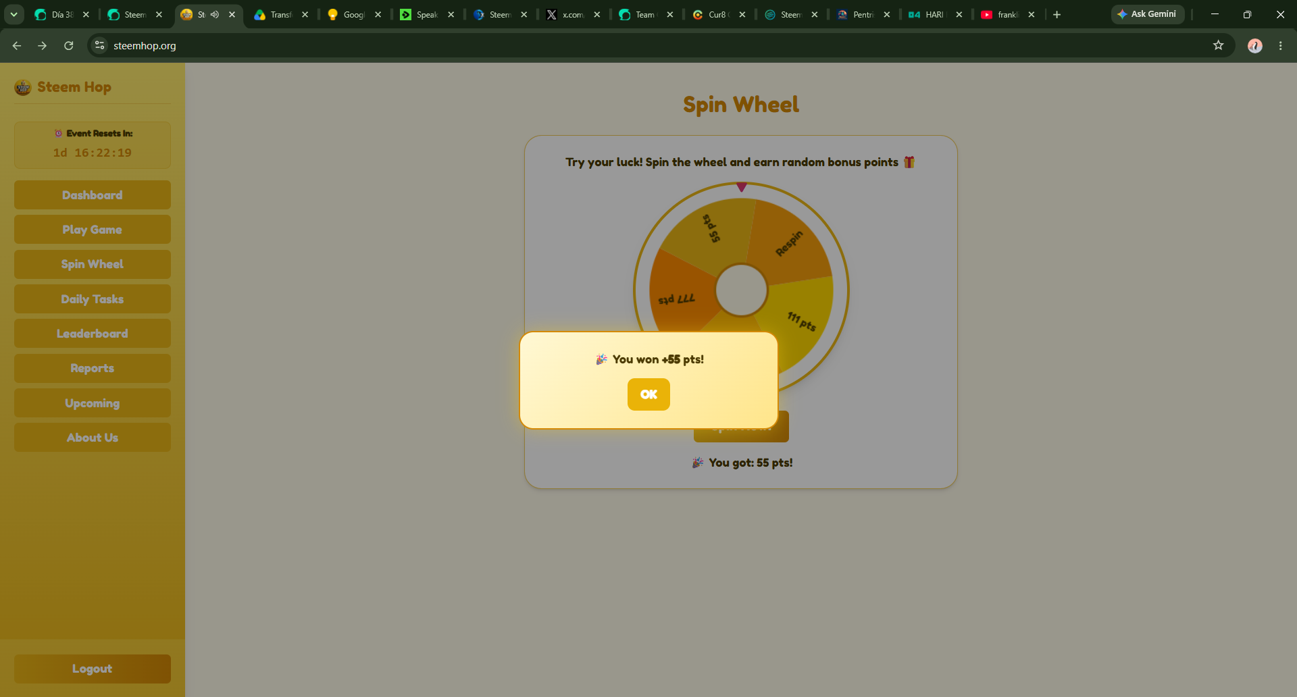Screen dimensions: 1297x697
Task: Click the Steem Hop logo icon
Action: (23, 87)
